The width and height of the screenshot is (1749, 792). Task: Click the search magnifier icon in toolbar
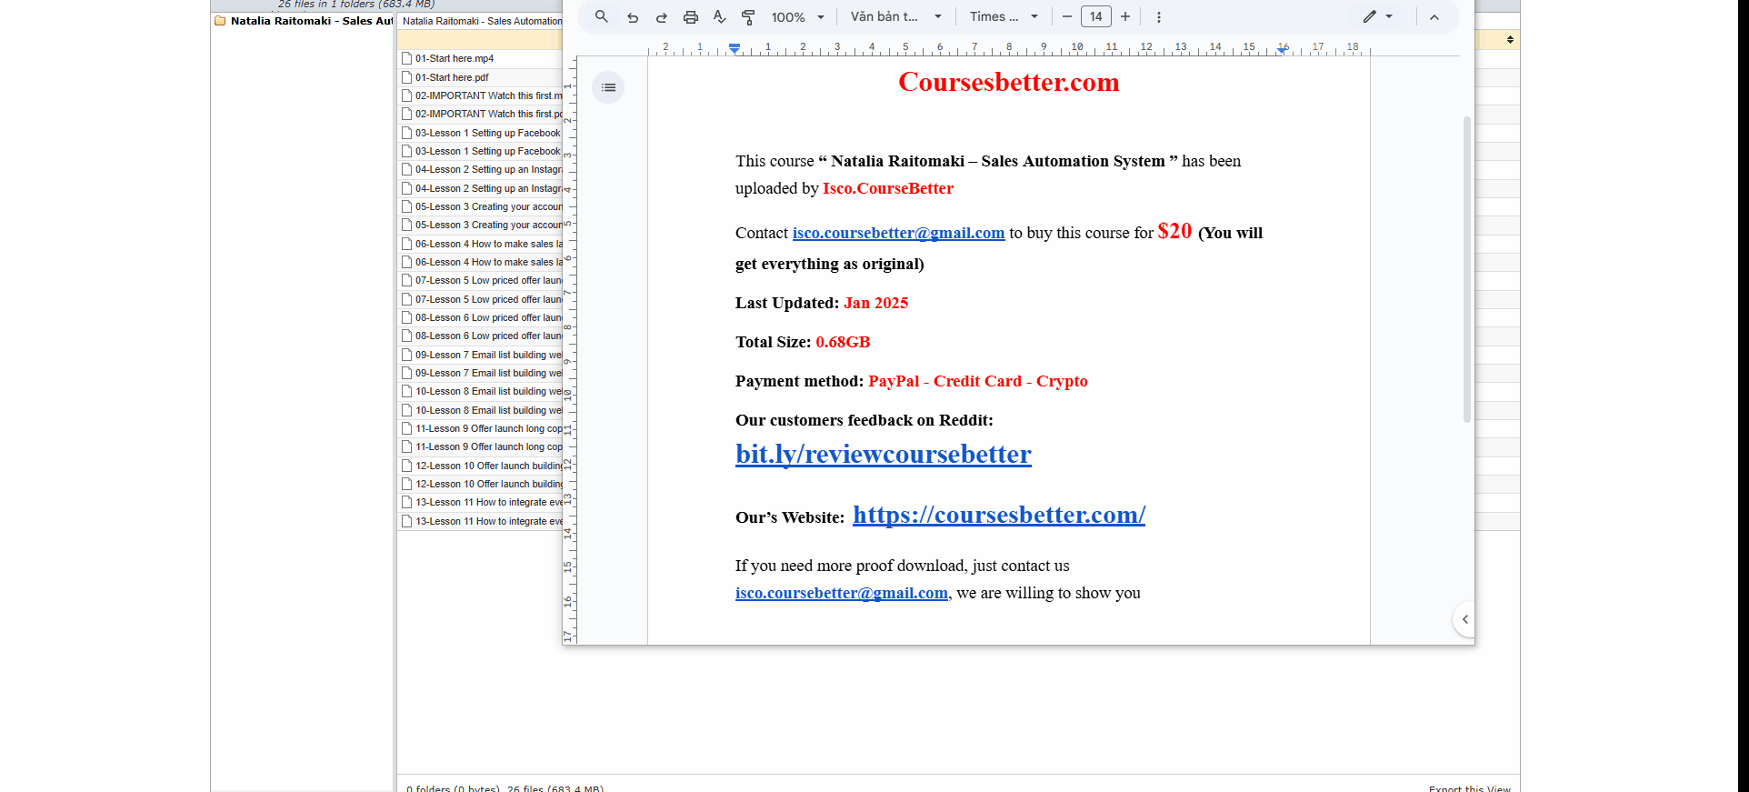coord(601,16)
